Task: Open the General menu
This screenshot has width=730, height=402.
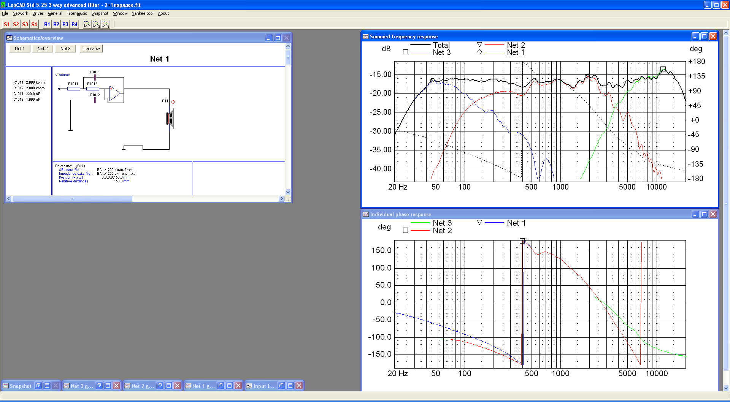Action: 55,13
